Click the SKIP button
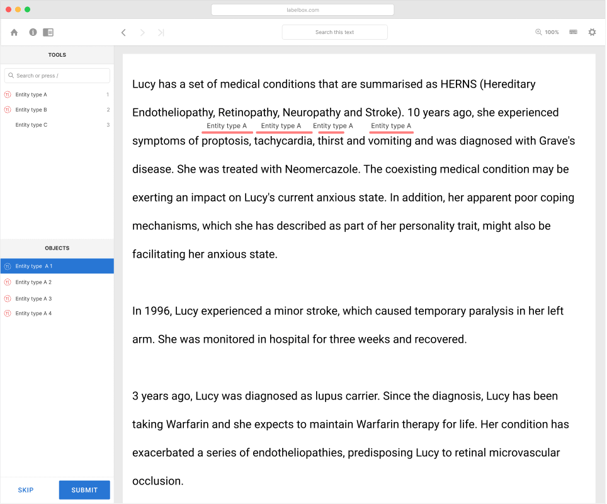 click(x=26, y=490)
